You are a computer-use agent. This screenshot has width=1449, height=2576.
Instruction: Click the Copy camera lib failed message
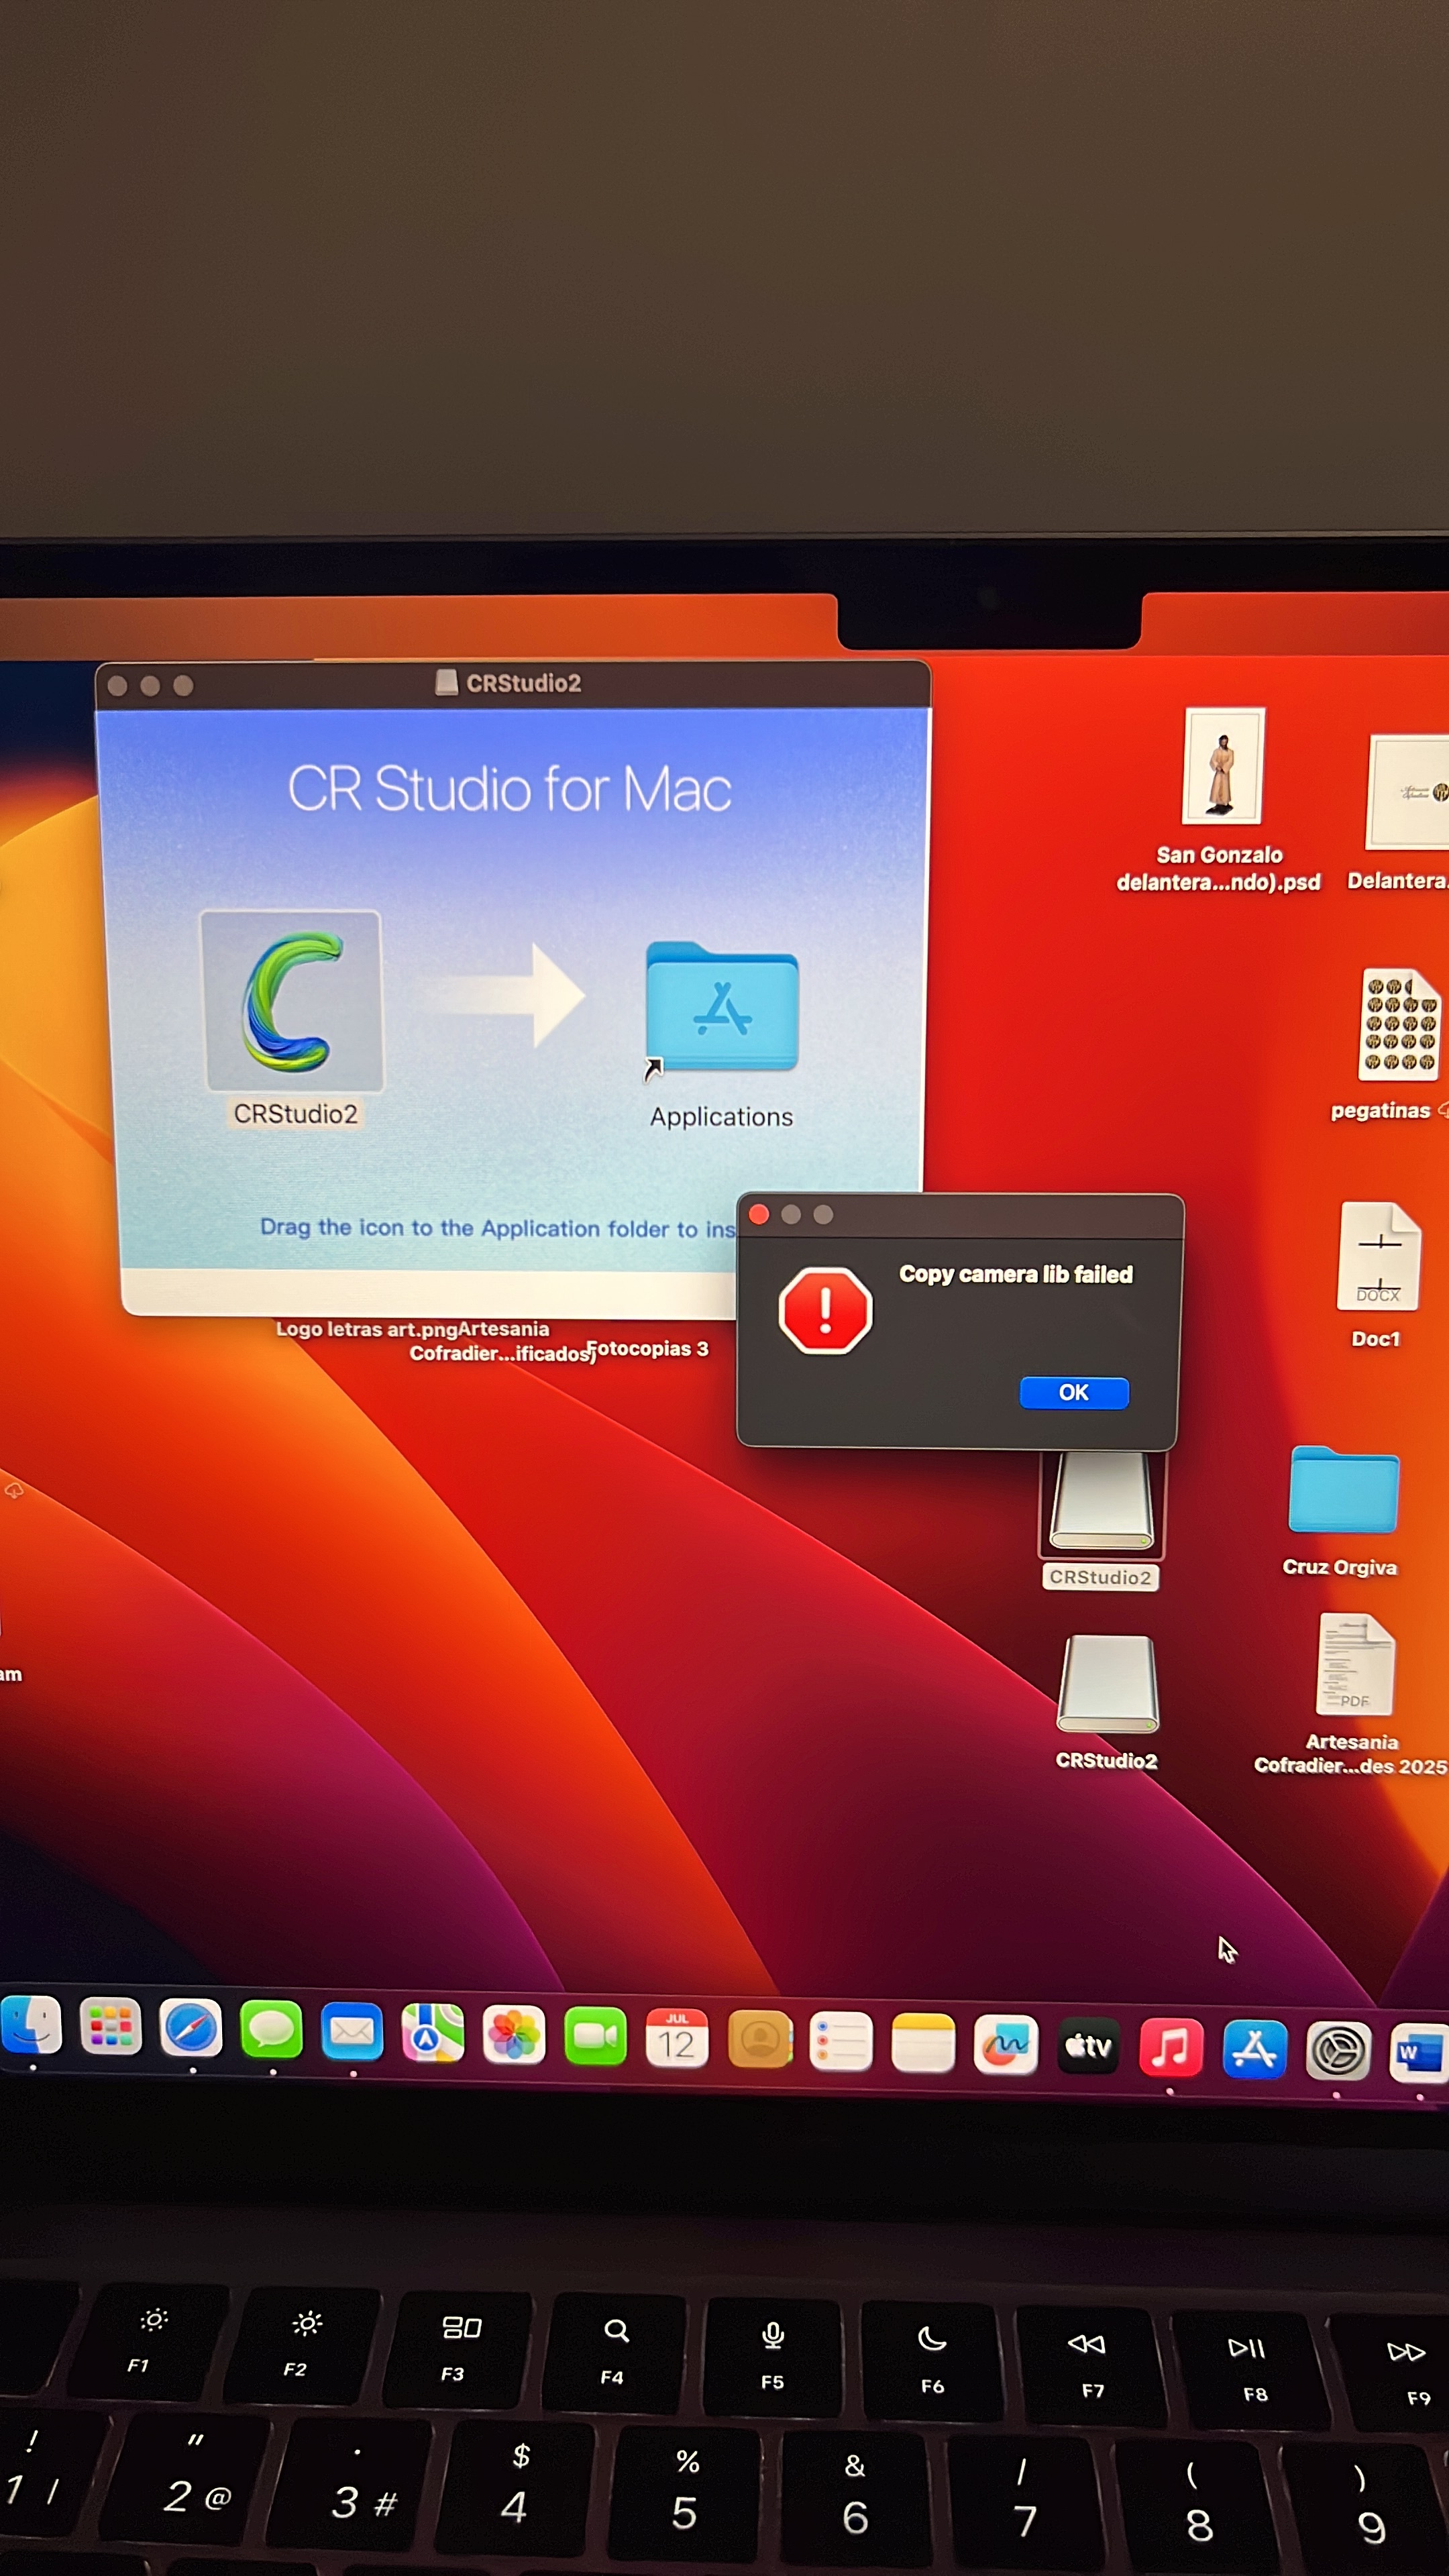[x=1015, y=1274]
